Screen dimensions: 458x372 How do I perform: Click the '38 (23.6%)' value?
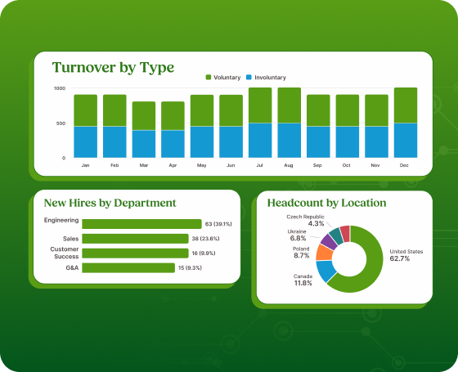(205, 239)
